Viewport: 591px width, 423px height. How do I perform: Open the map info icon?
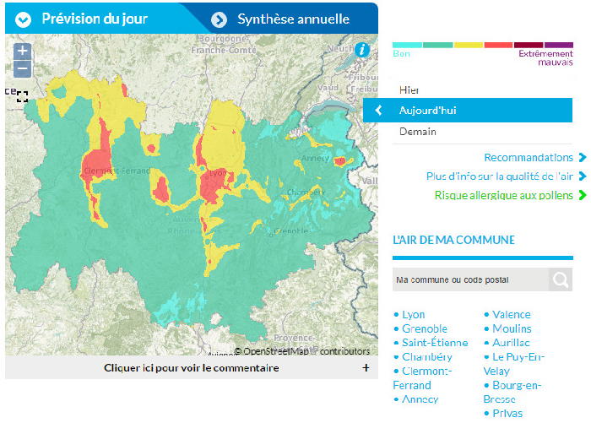[363, 50]
